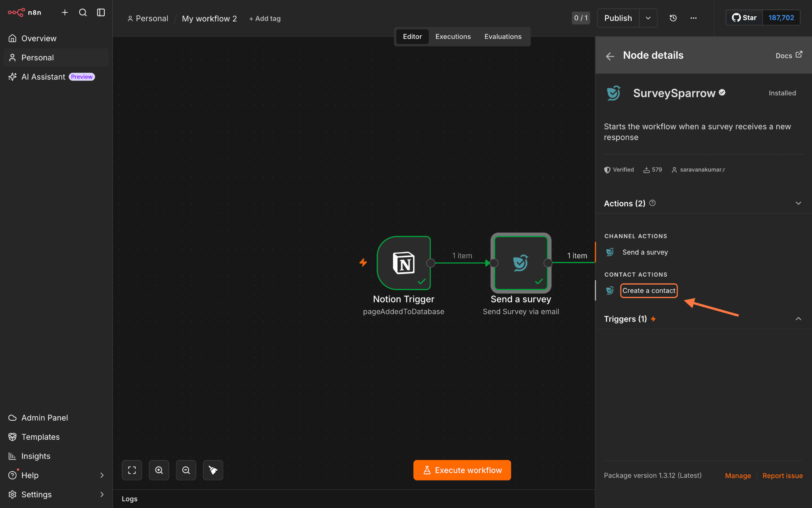This screenshot has width=812, height=508.
Task: Click the trigger lightning bolt beside Notion Trigger
Action: (363, 262)
